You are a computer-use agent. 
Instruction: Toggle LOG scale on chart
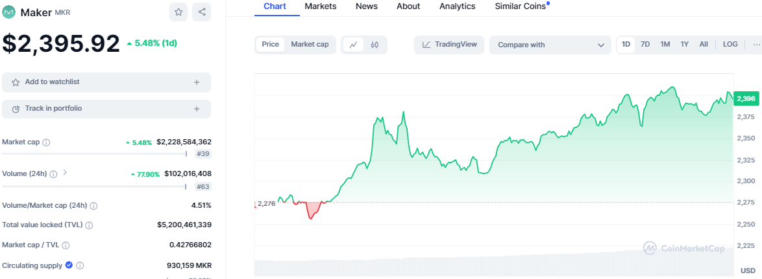730,45
